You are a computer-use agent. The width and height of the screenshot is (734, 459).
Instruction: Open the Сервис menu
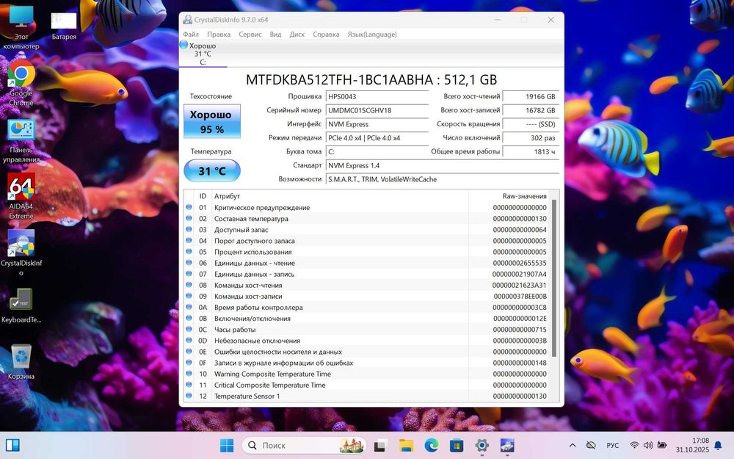tap(250, 35)
